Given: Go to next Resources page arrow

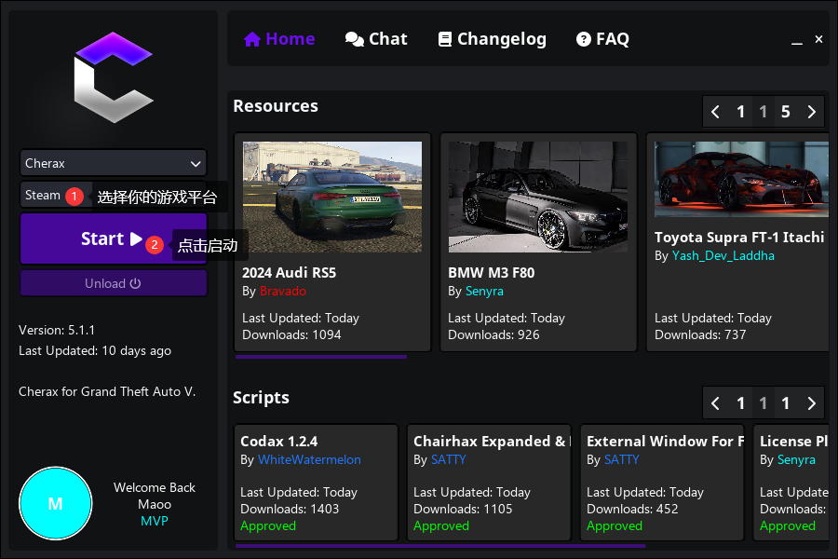Looking at the screenshot, I should [x=811, y=112].
